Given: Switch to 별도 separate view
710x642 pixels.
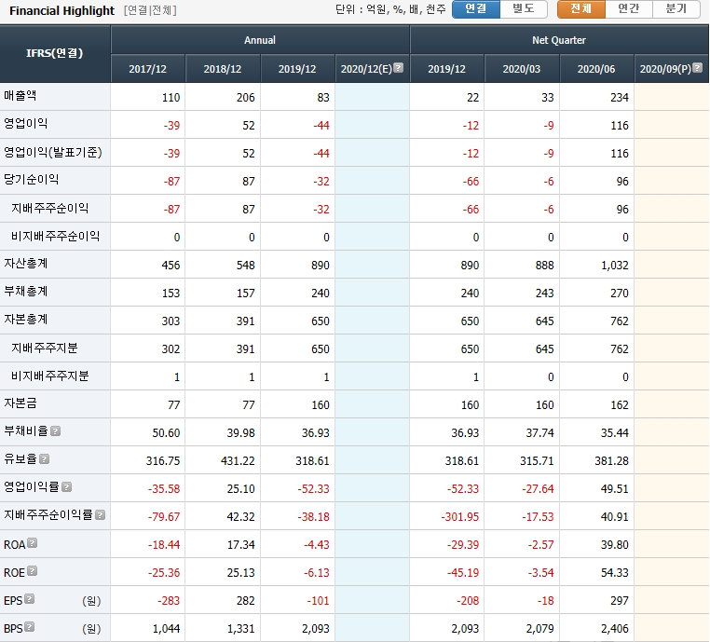Looking at the screenshot, I should coord(524,9).
